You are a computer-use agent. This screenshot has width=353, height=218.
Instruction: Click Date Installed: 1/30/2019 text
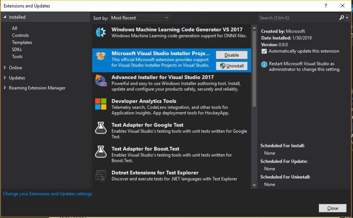286,38
